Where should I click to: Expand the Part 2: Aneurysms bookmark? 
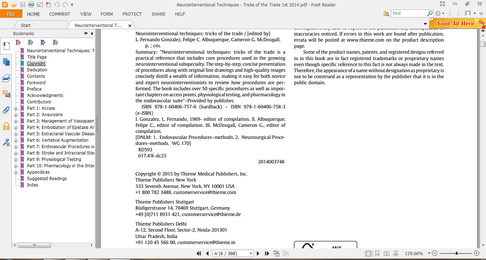pyautogui.click(x=16, y=115)
